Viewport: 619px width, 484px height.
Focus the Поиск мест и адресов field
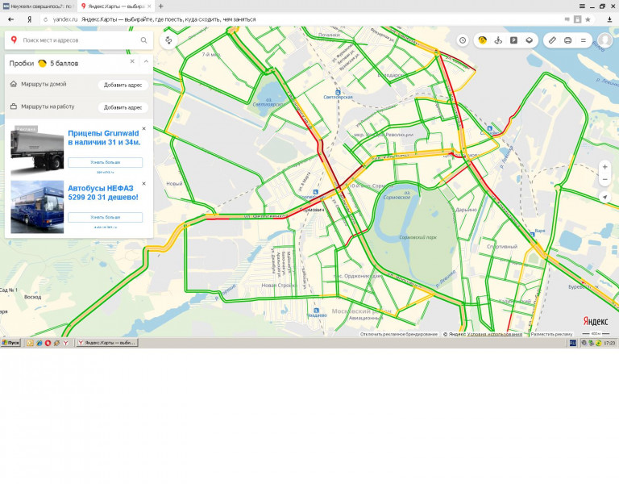point(79,40)
